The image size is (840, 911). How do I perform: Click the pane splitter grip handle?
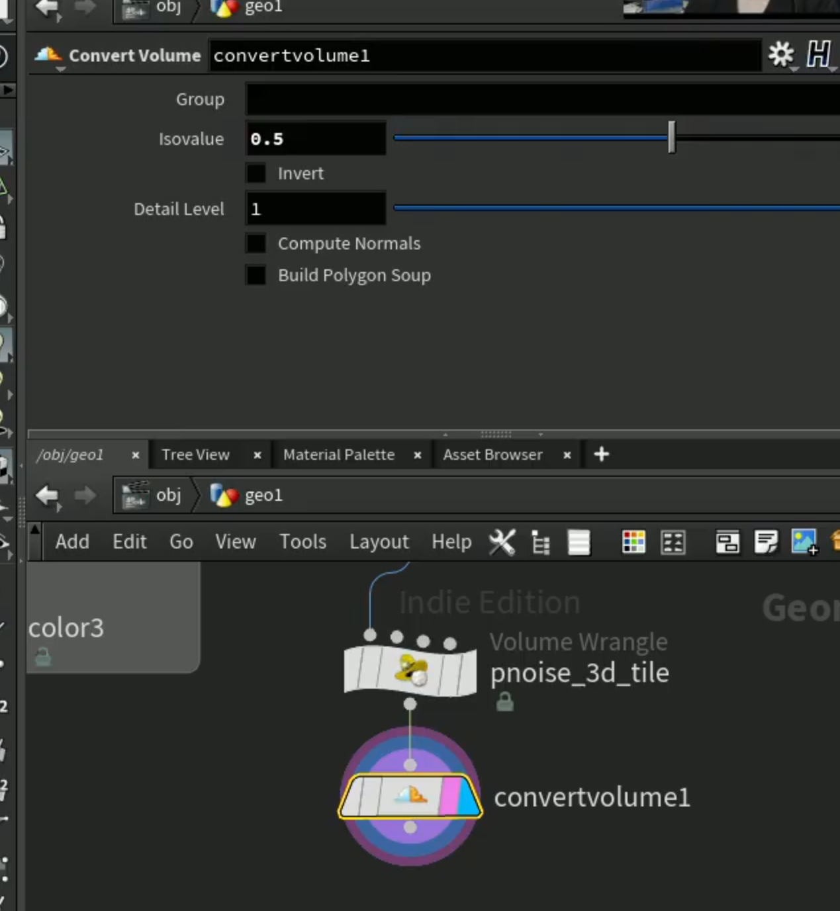pyautogui.click(x=496, y=434)
